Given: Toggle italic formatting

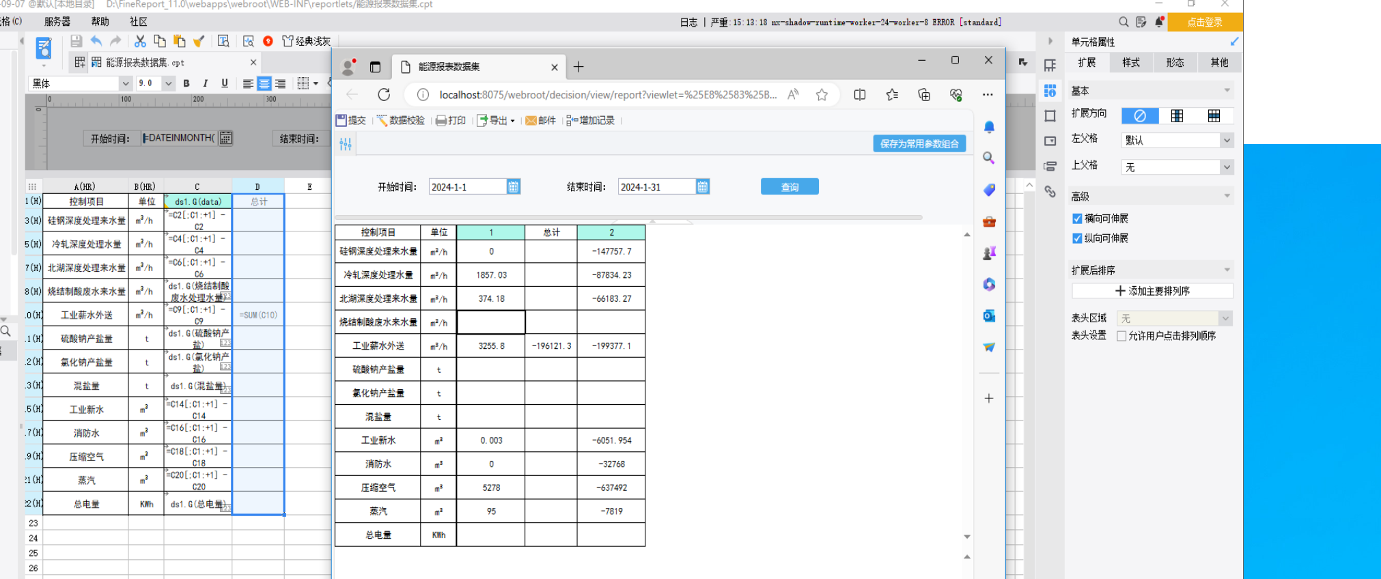Looking at the screenshot, I should pyautogui.click(x=206, y=83).
